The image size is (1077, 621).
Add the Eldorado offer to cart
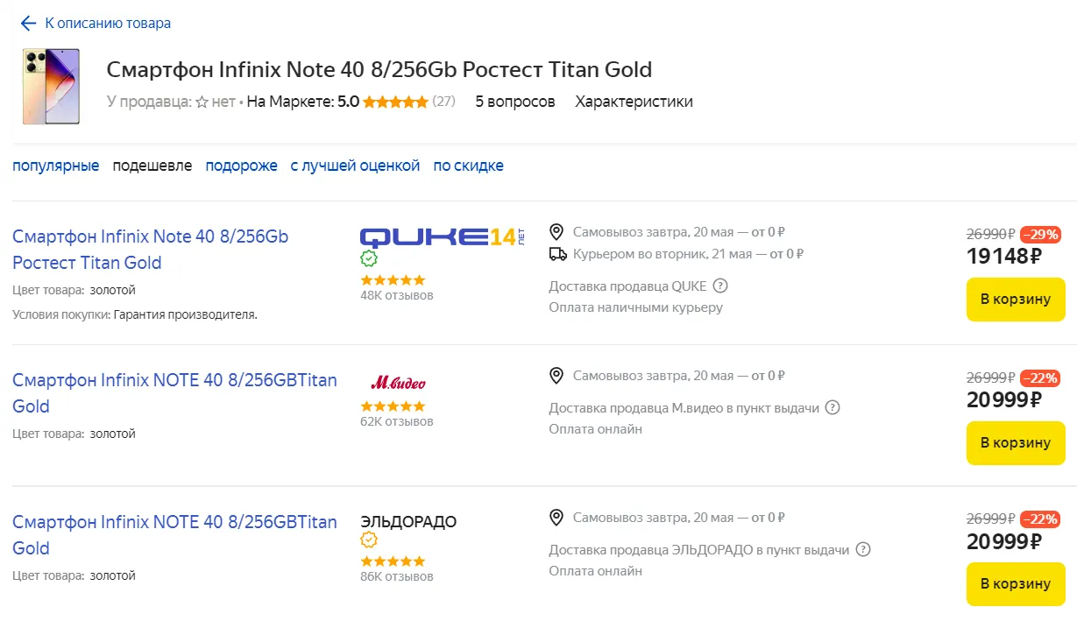pyautogui.click(x=1015, y=583)
